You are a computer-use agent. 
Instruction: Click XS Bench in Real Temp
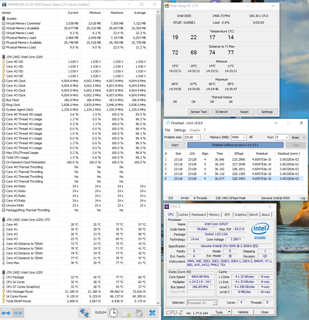tap(222, 112)
